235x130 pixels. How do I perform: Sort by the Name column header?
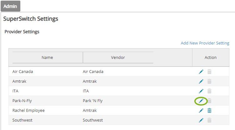47,58
